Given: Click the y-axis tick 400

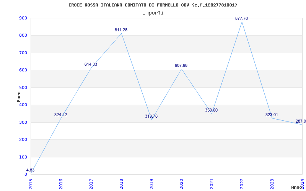Looking at the screenshot, I should [23, 105].
